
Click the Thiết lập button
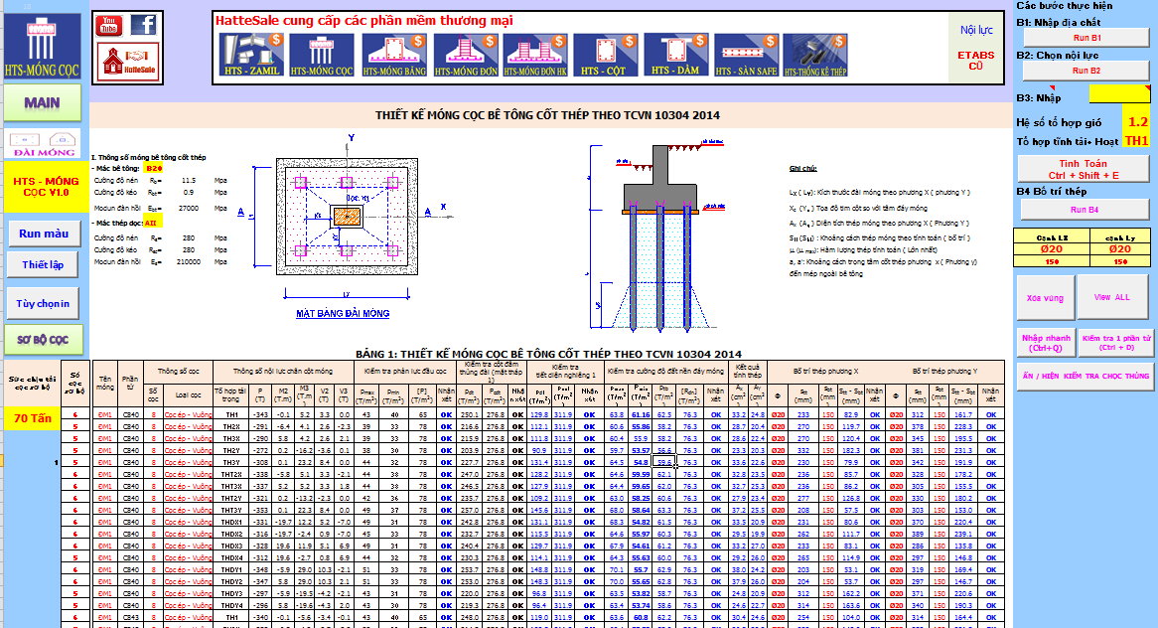tap(43, 264)
